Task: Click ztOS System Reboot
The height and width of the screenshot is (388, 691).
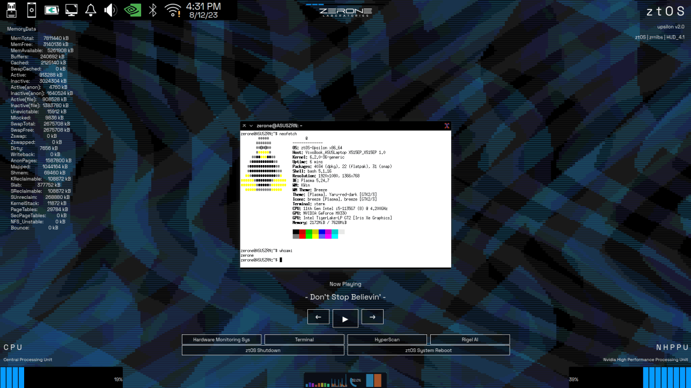Action: tap(429, 350)
